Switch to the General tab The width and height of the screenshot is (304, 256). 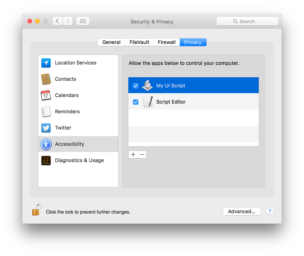coord(111,42)
